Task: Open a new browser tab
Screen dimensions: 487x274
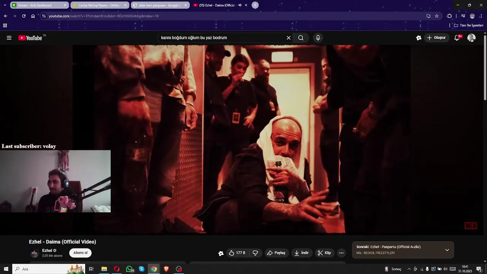Action: [x=255, y=5]
